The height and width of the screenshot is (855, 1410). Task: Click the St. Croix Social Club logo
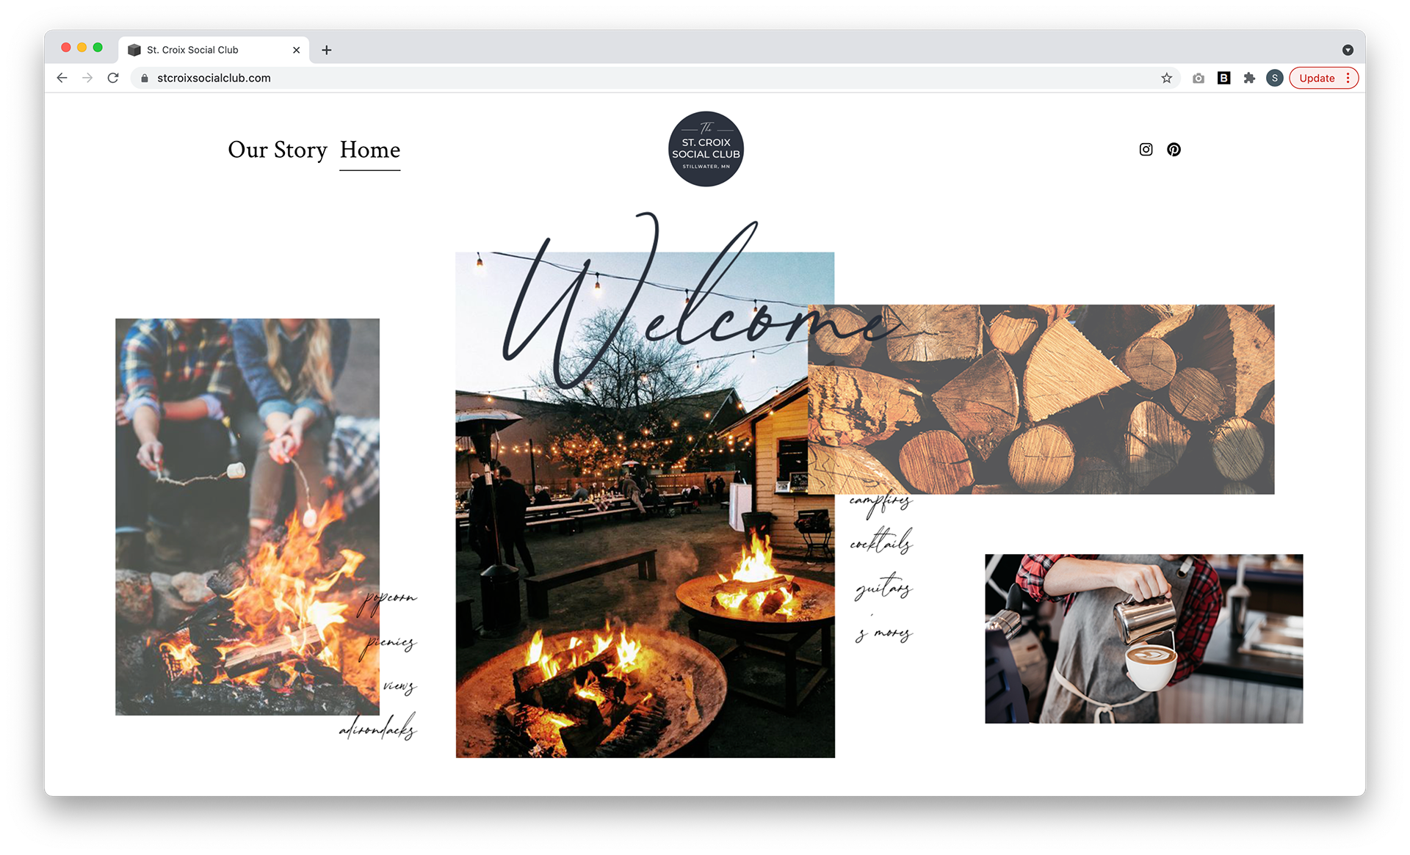[x=706, y=149]
